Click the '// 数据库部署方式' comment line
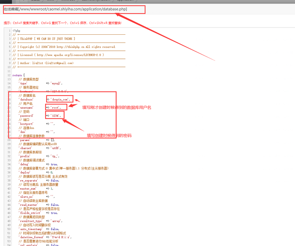The image size is (295, 246). pyautogui.click(x=64, y=168)
